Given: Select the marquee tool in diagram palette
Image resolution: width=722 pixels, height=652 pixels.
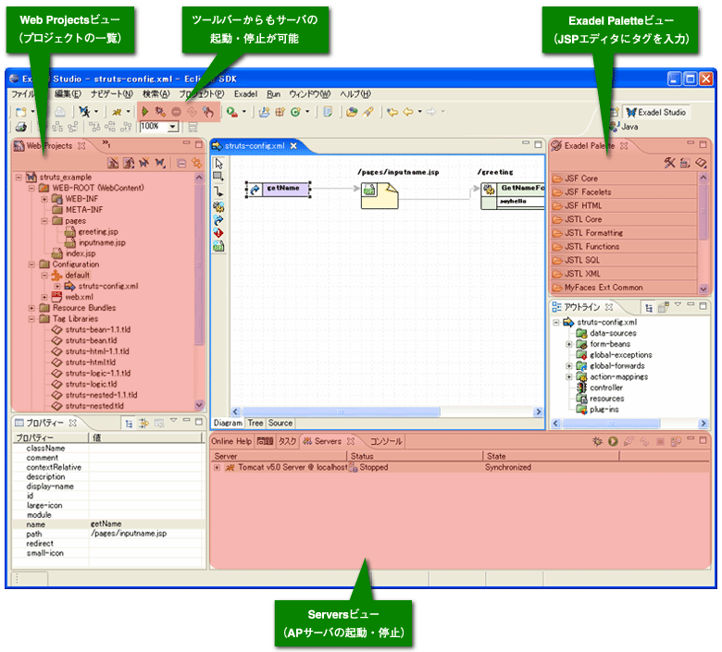Looking at the screenshot, I should click(x=218, y=177).
